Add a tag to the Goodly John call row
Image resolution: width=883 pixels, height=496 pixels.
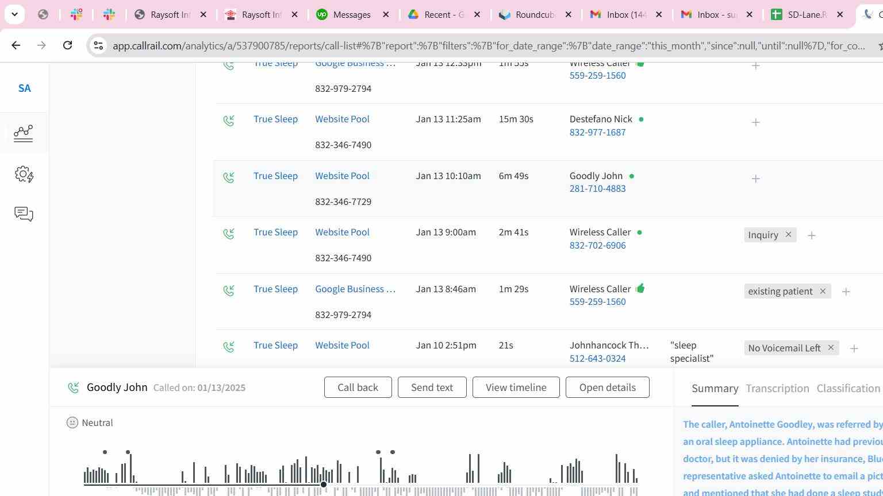756,179
